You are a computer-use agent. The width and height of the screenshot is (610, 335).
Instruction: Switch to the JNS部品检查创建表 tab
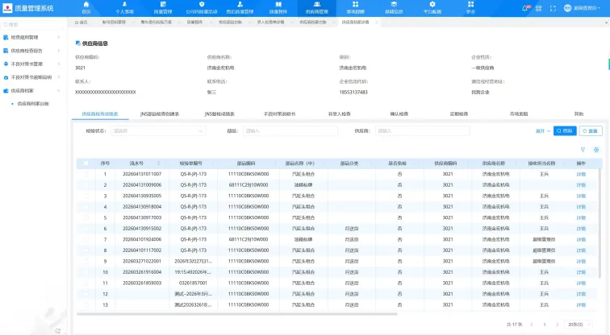tap(159, 114)
